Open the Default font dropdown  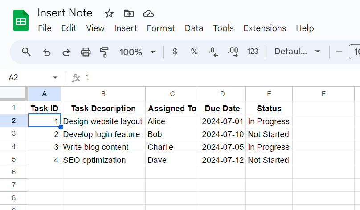[298, 52]
